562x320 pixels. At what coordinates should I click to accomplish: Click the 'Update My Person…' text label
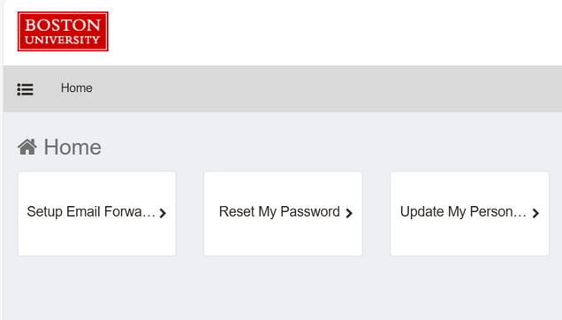tap(463, 211)
